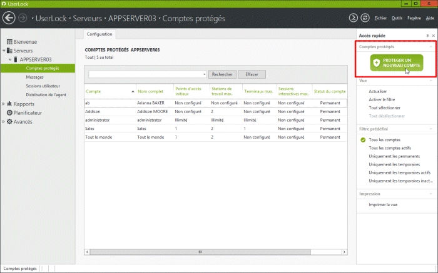Collapse the Impression section
This screenshot has height=273, width=438.
click(x=430, y=194)
